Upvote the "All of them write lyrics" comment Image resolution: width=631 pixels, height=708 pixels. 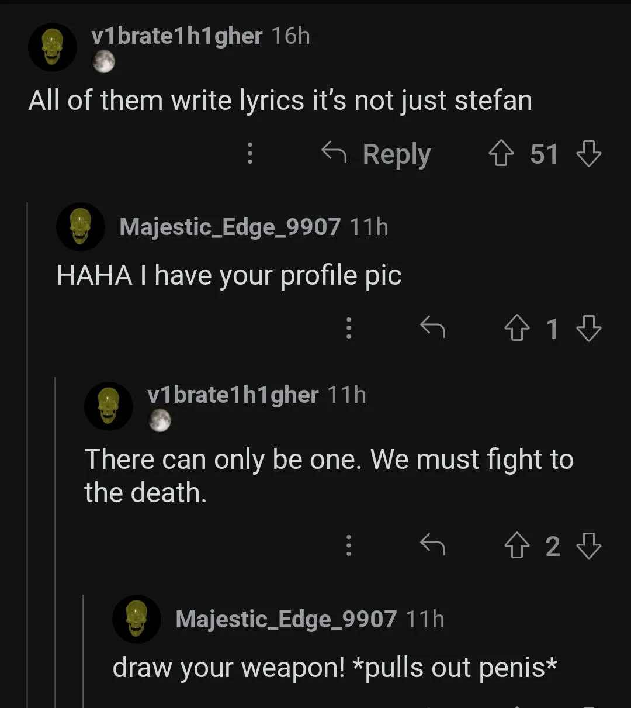pos(501,154)
